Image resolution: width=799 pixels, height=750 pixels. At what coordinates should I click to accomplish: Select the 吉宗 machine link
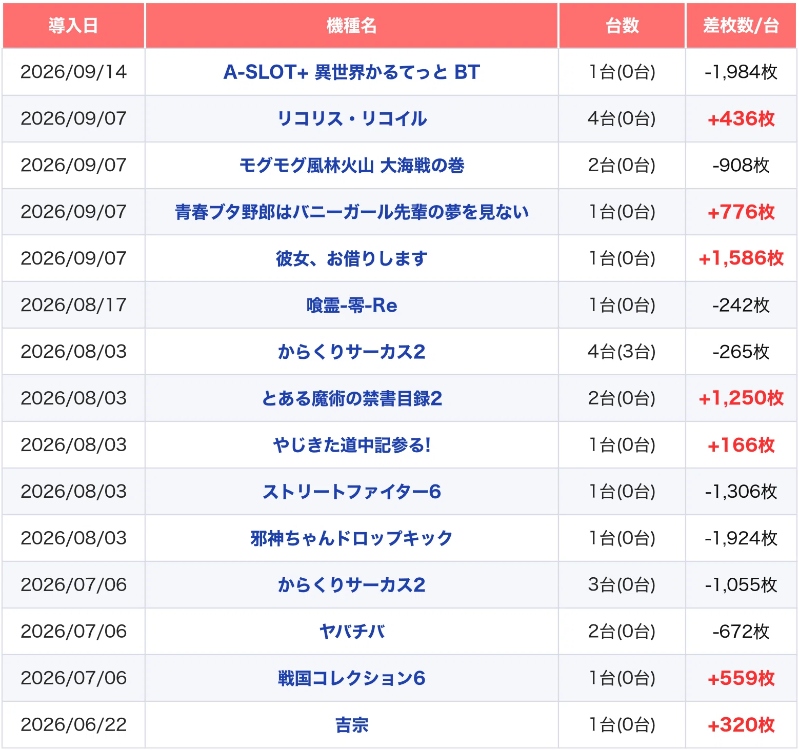[352, 725]
